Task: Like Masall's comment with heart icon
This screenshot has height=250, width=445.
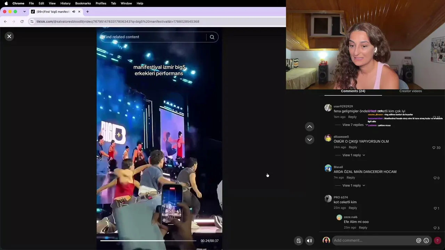Action: tap(435, 178)
